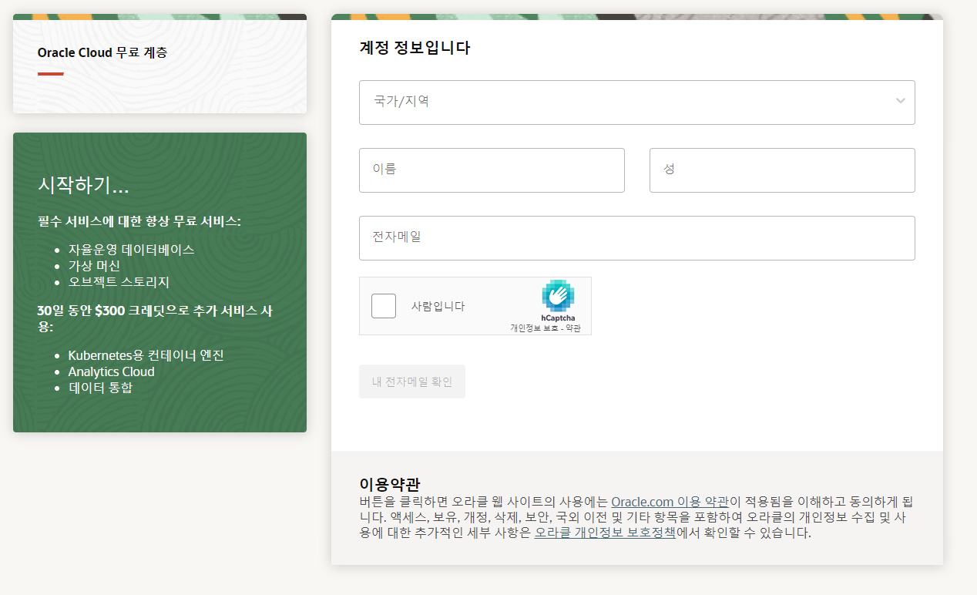Click the 필수 서비스에 대한 항상 무료 서비스 text

pos(139,222)
